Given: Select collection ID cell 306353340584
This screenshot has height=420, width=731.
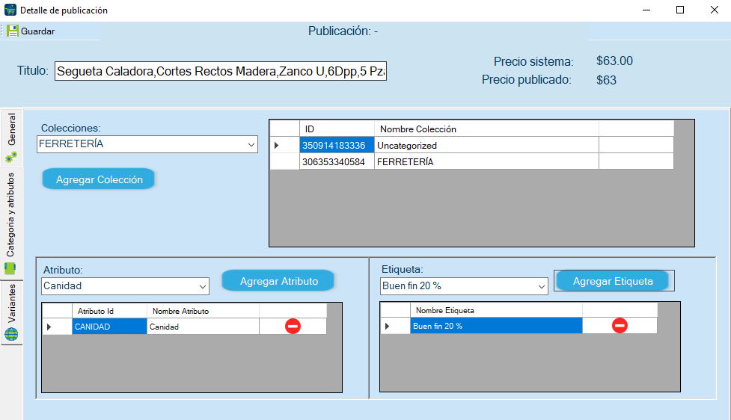Looking at the screenshot, I should click(337, 161).
